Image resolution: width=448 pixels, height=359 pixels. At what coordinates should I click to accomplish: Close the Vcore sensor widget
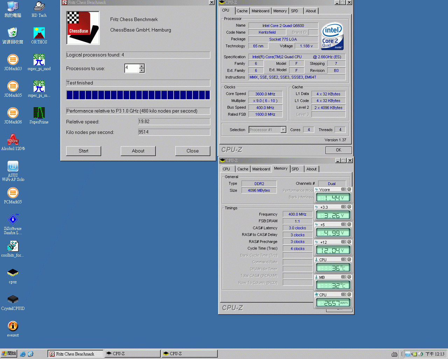point(349,189)
